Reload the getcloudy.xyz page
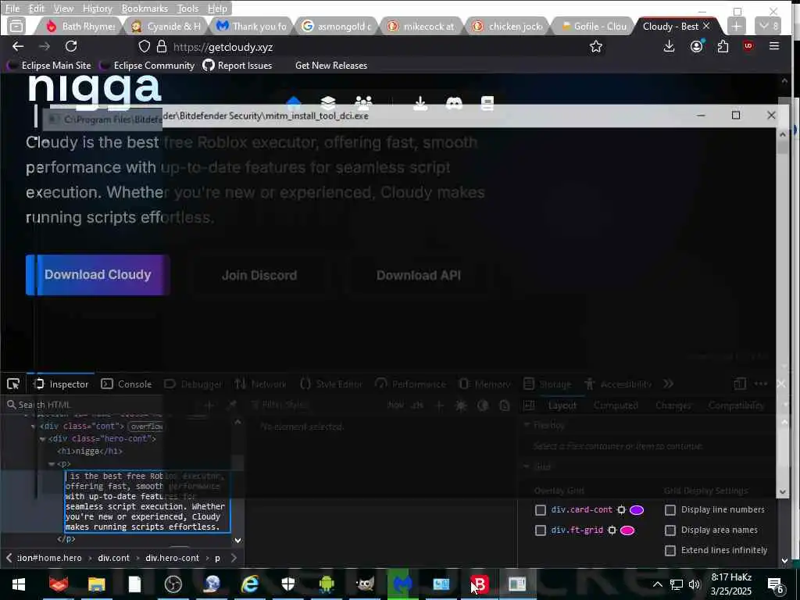This screenshot has height=600, width=800. point(71,46)
